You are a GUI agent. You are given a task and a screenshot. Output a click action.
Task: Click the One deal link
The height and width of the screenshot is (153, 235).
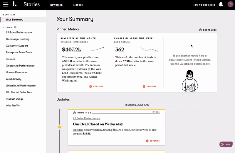tap(78, 130)
